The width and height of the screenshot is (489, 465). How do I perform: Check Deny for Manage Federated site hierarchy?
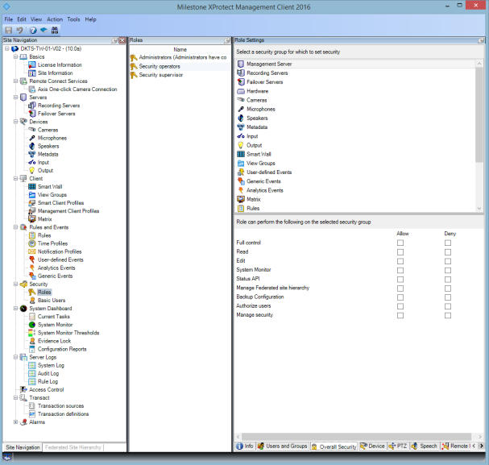(448, 288)
